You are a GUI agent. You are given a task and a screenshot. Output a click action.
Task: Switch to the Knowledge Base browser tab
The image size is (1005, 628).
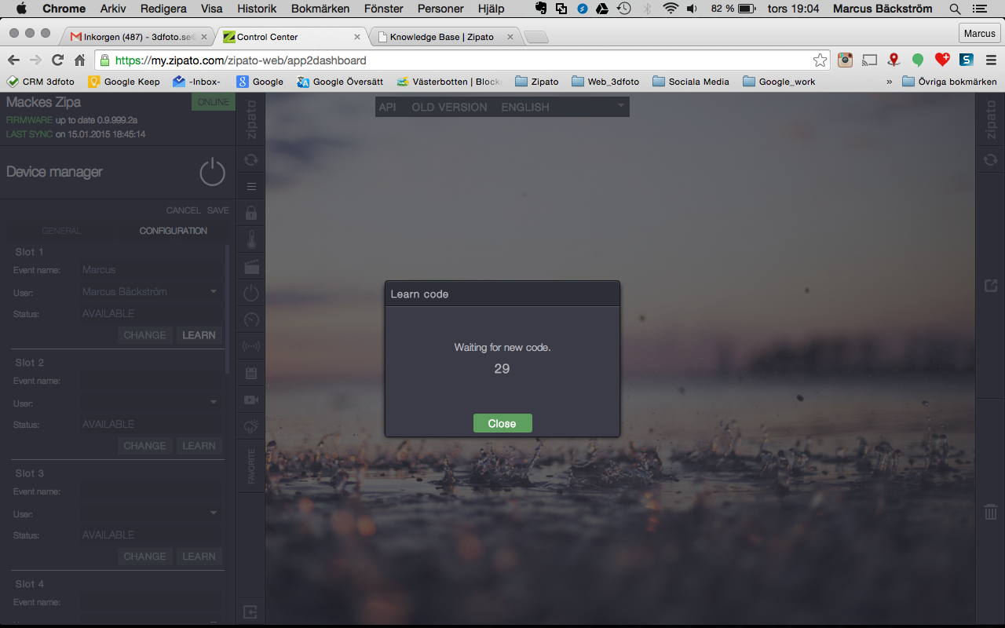pos(444,37)
